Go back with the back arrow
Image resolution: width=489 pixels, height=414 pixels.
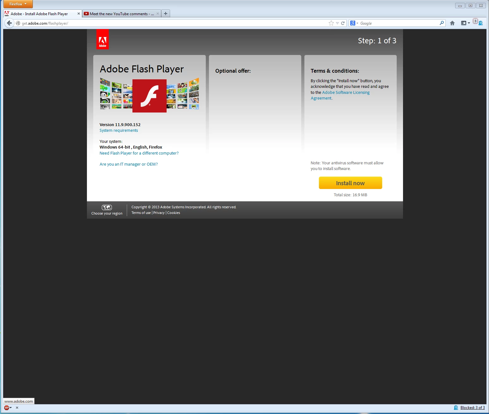[9, 23]
